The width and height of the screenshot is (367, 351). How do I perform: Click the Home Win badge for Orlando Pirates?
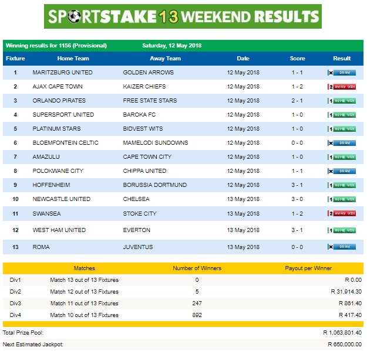342,101
